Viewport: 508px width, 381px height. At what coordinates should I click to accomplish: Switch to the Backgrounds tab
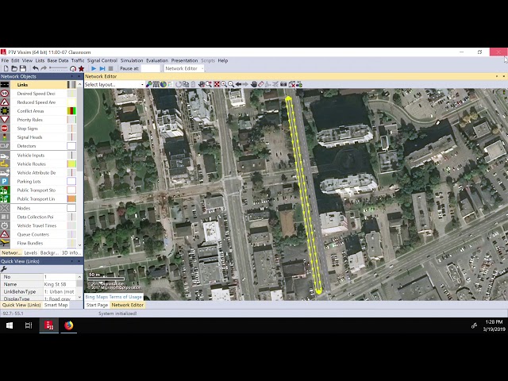click(x=49, y=252)
